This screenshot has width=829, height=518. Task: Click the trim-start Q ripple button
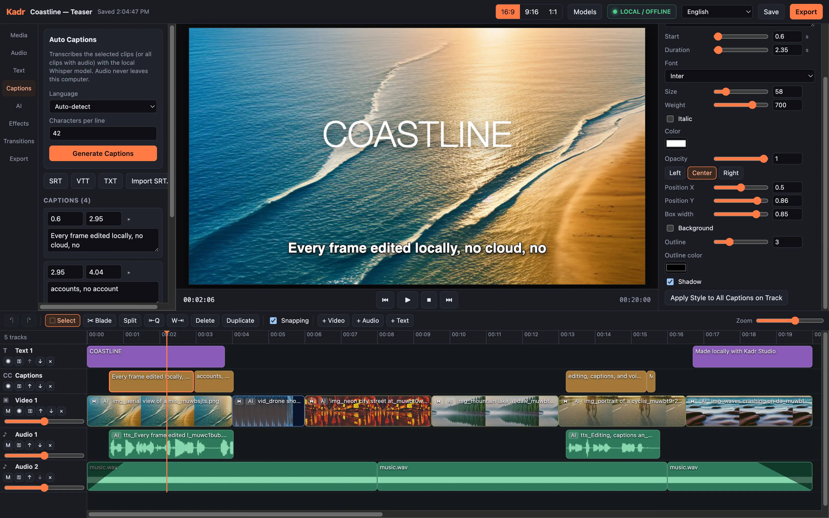click(154, 320)
